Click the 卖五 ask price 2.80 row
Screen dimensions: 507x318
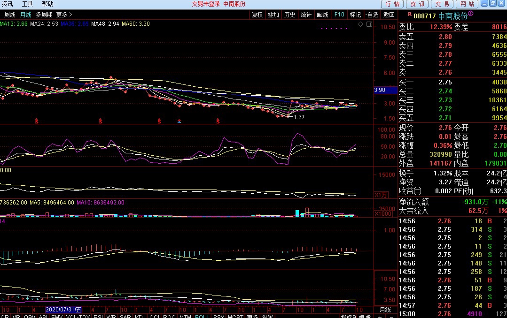pos(452,37)
